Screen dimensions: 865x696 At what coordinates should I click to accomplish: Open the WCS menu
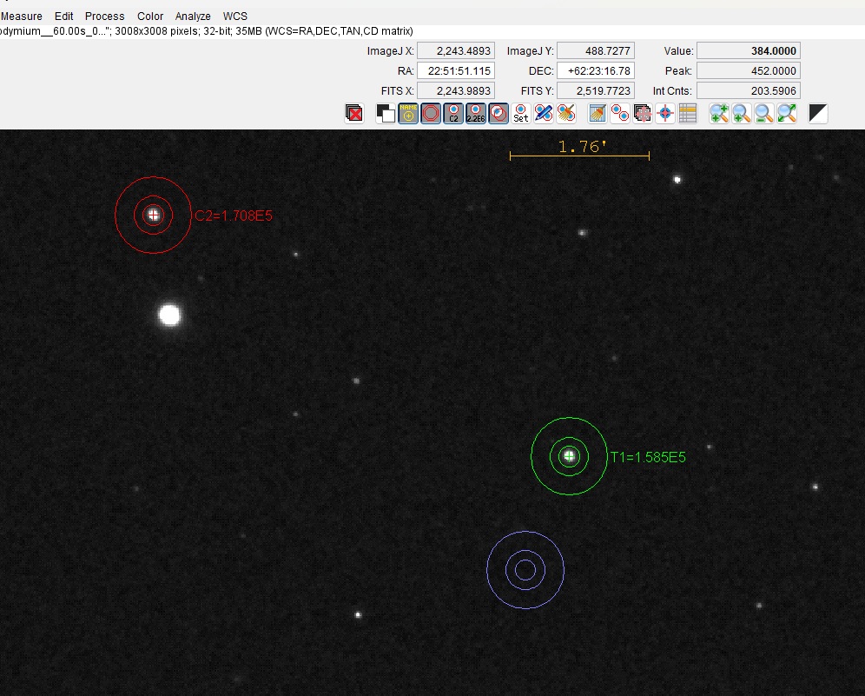coord(234,16)
